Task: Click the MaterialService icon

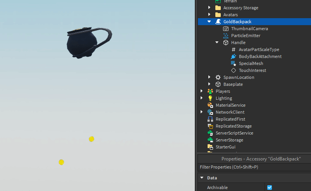Action: pos(210,105)
